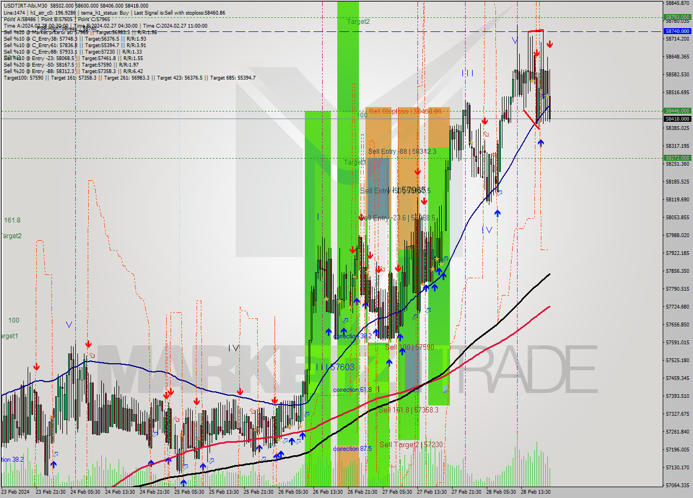Select the 'Sell 161.8 | 57358.3' label
Screen dimensions: 693x498
(x=408, y=410)
